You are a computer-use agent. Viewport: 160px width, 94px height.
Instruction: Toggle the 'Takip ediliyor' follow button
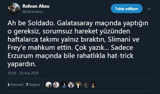coord(126,8)
